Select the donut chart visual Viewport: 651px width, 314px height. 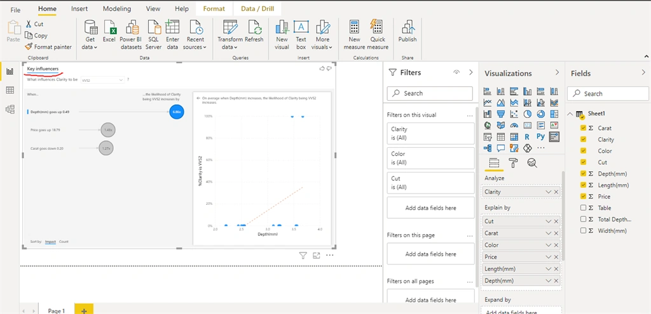[x=540, y=114]
